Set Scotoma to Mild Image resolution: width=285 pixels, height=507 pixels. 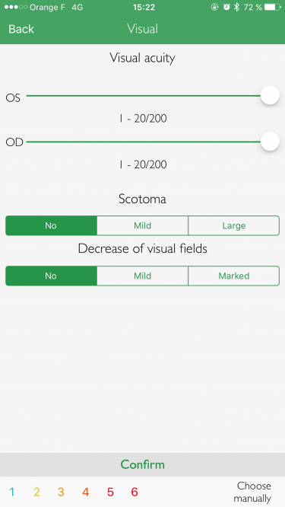pos(142,225)
